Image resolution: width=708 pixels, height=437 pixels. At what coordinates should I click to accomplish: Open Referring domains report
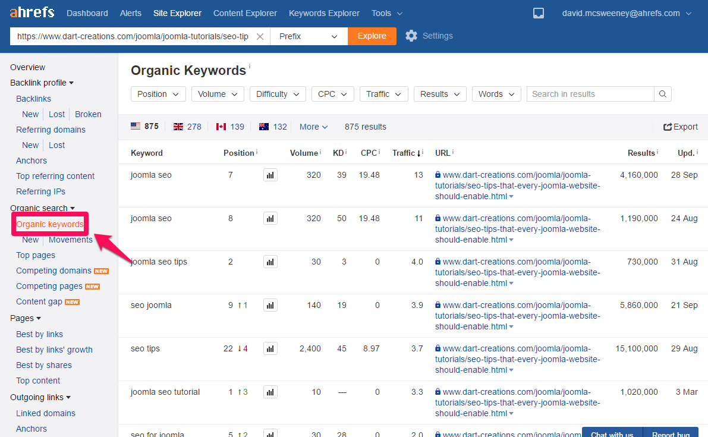coord(51,130)
